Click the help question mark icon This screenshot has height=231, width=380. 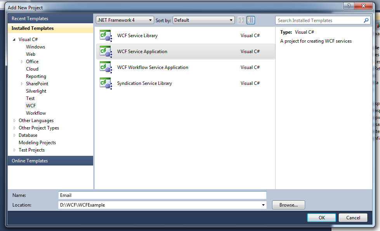pos(348,5)
